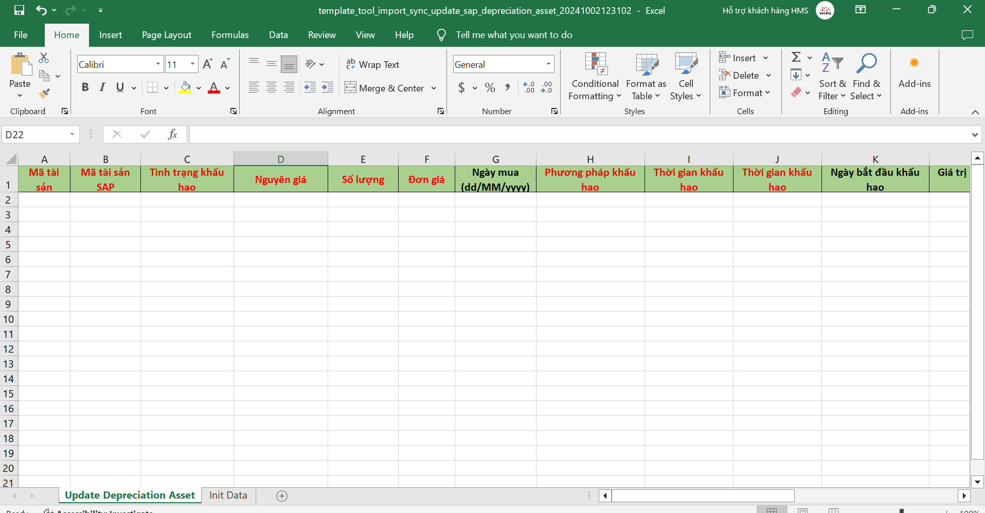The height and width of the screenshot is (513, 985).
Task: Click the Cut scissors icon
Action: point(44,58)
